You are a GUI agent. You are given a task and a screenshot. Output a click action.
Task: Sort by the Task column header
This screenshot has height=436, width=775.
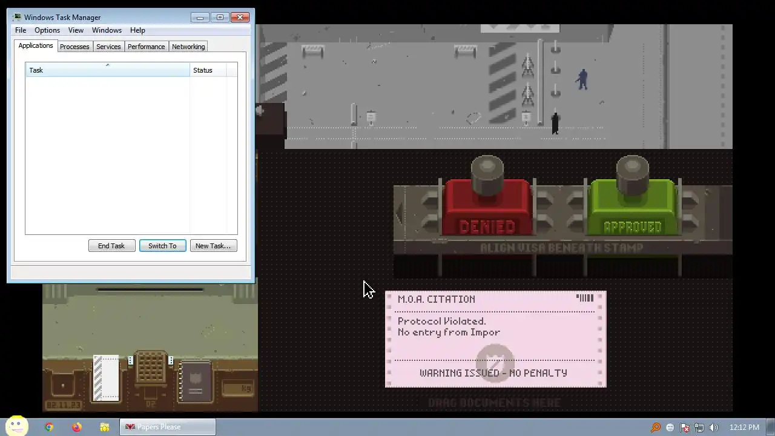[x=108, y=70]
